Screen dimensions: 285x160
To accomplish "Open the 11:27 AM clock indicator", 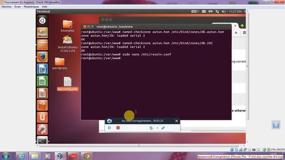I will 235,12.
